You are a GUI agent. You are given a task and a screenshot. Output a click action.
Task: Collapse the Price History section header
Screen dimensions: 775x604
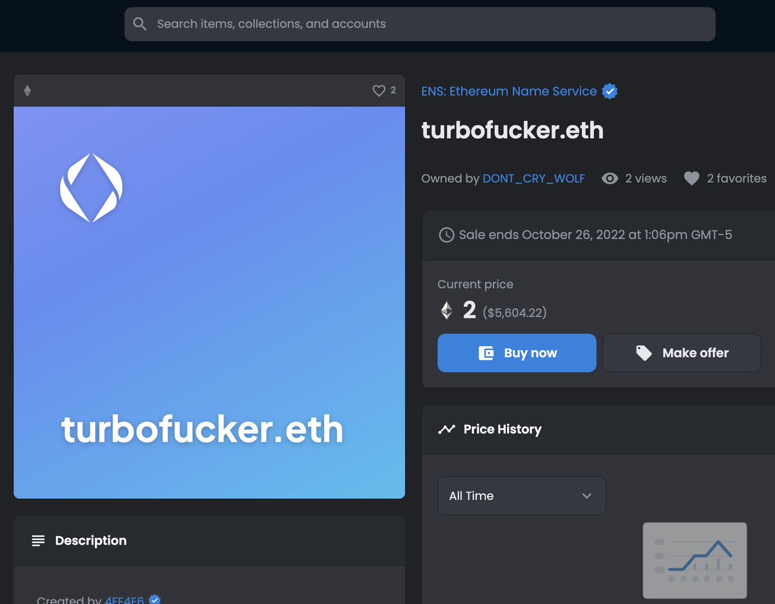pyautogui.click(x=598, y=429)
